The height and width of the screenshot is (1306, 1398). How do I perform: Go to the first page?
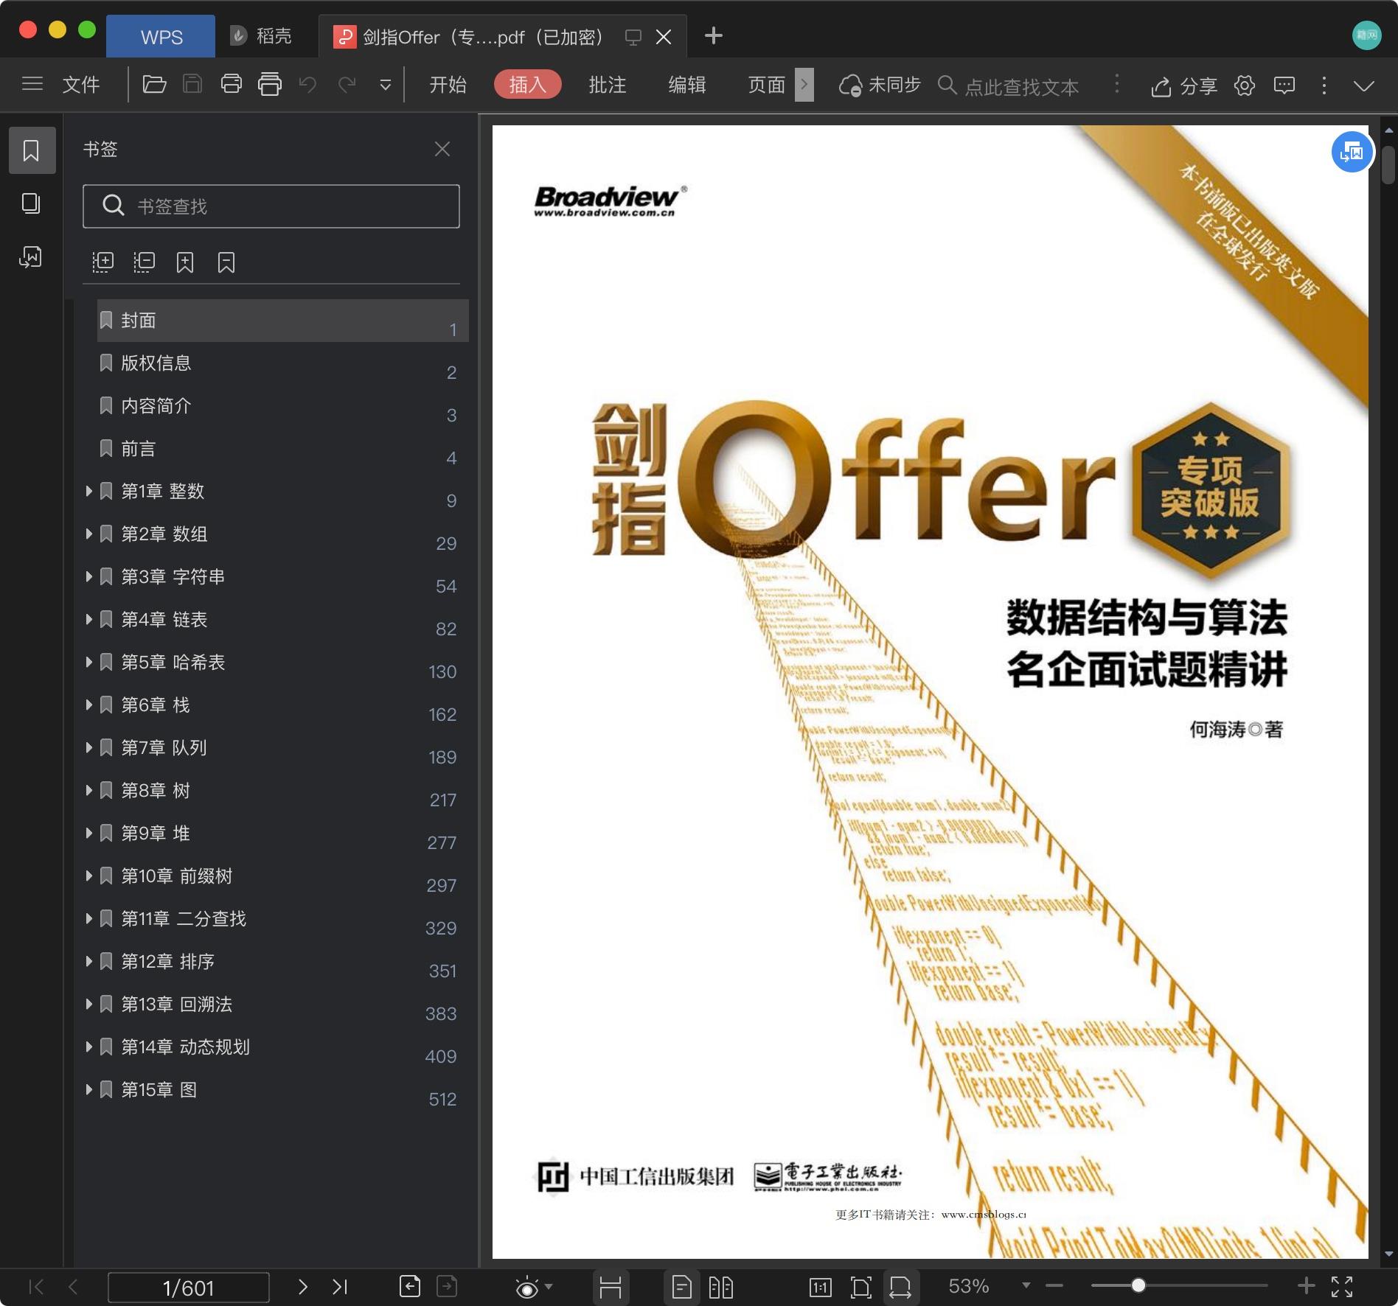(x=35, y=1287)
